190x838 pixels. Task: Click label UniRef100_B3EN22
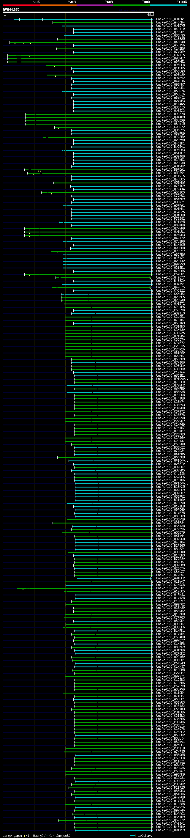pyautogui.click(x=170, y=448)
